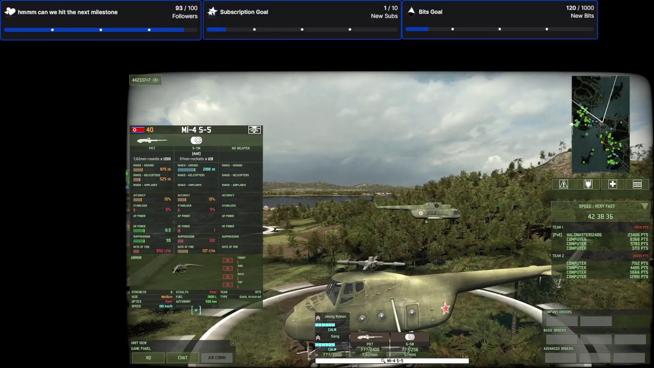Viewport: 654px width, 368px height.
Task: Click the second Company Orders button slot
Action: (x=596, y=321)
